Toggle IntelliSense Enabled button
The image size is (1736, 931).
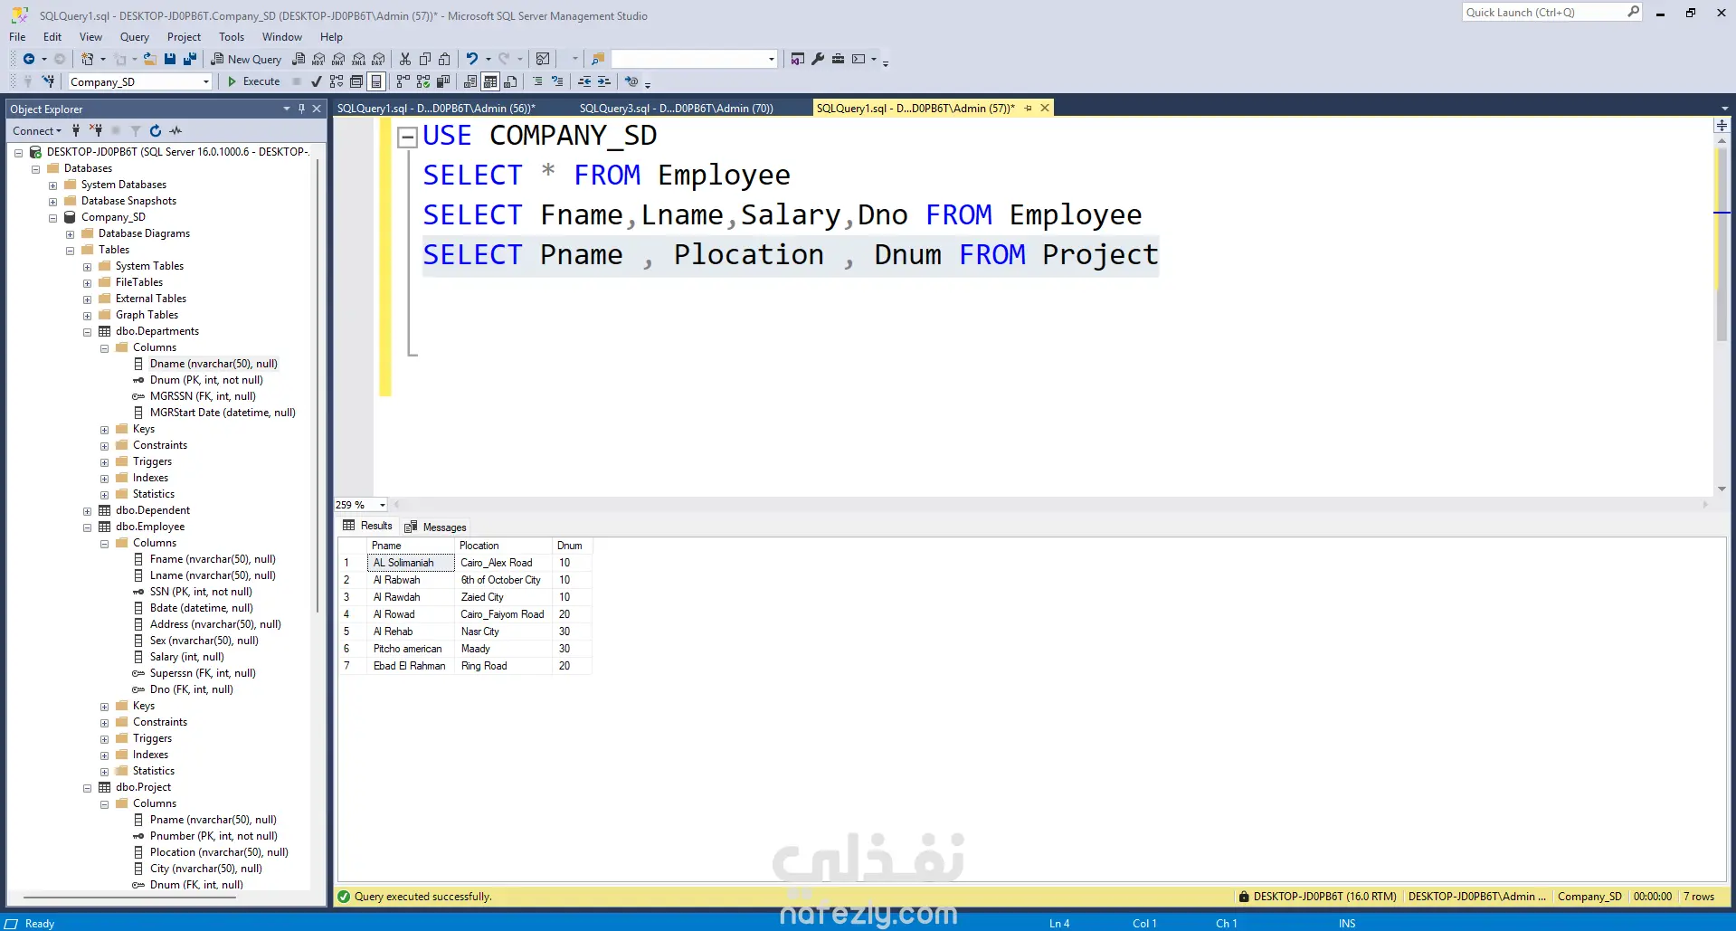point(376,81)
